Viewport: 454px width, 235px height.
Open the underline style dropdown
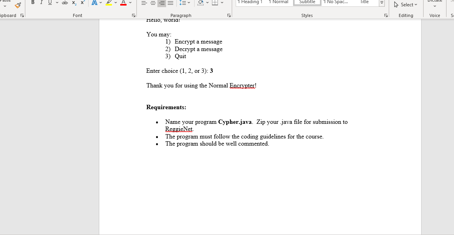[x=57, y=3]
